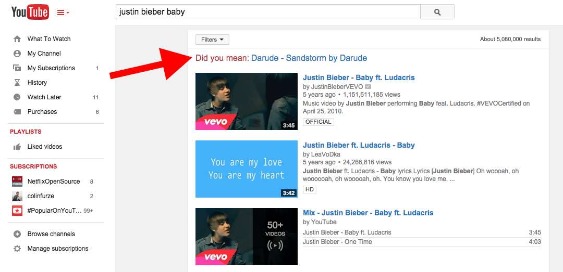
Task: Open Justin Bieber - Baby ft. Ludacris title
Action: (x=359, y=77)
